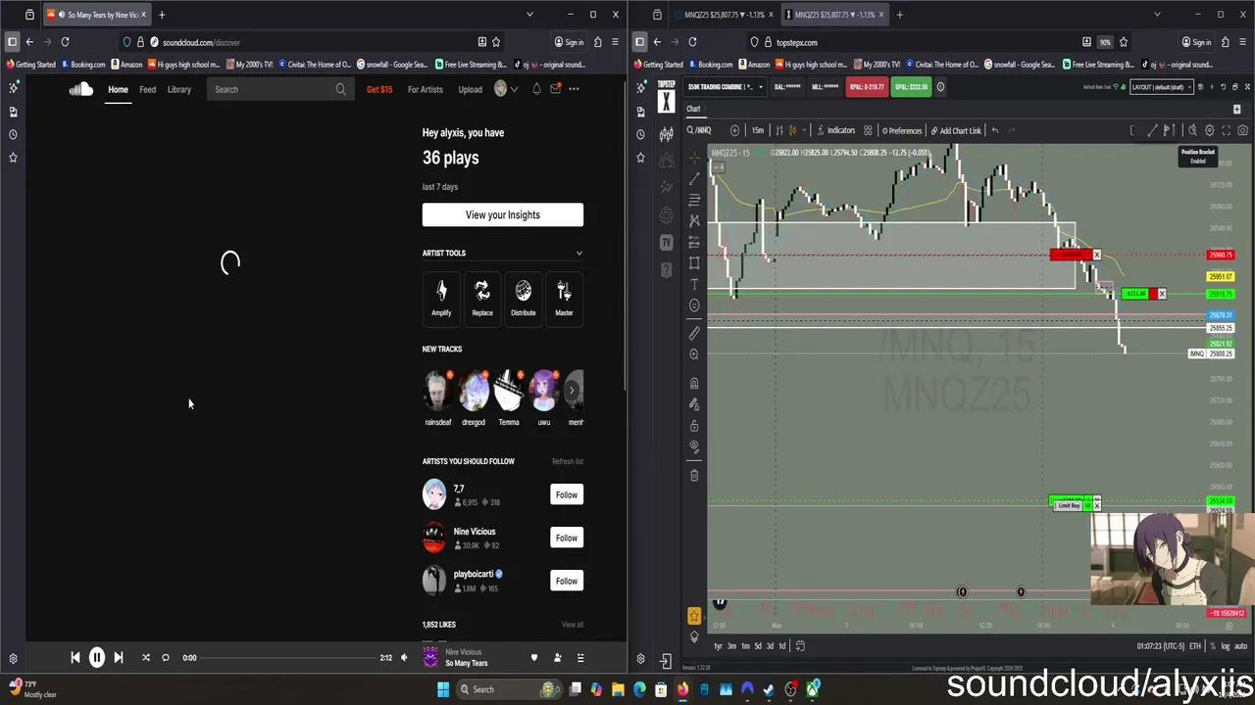This screenshot has height=705, width=1255.
Task: Open the Distribute artist tool
Action: pos(524,298)
